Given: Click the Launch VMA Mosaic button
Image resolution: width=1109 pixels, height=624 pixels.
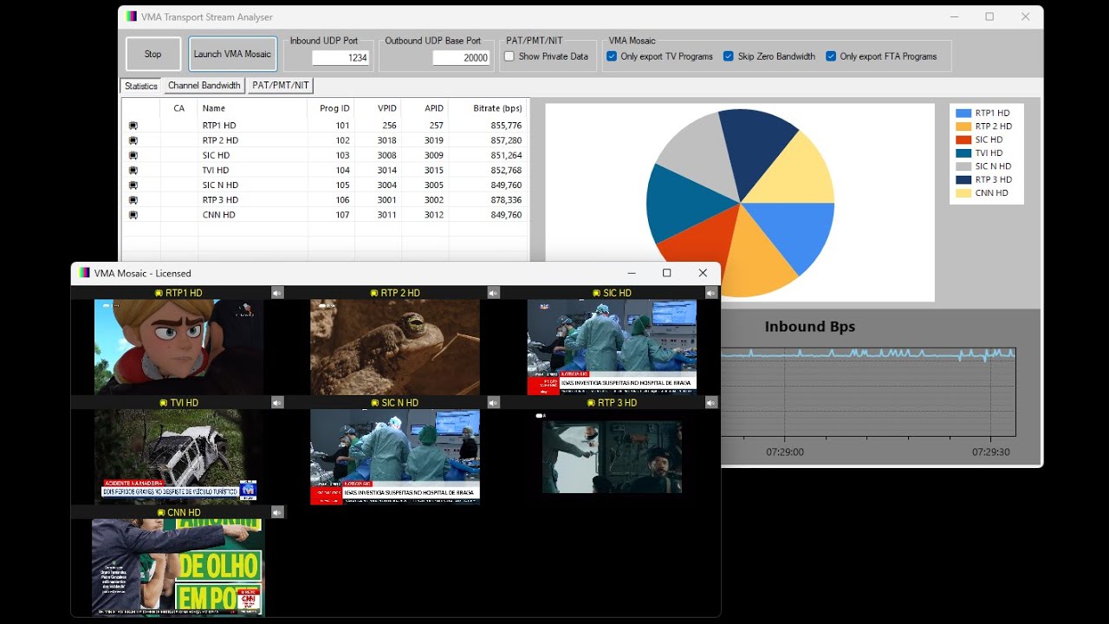Looking at the screenshot, I should pos(232,54).
